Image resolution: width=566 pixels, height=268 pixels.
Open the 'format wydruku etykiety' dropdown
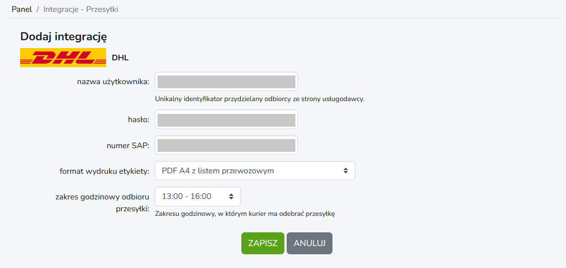[255, 171]
